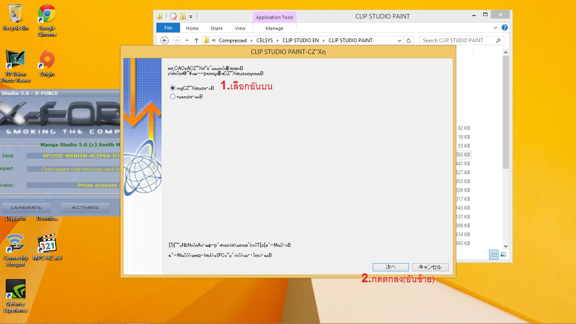Image resolution: width=576 pixels, height=324 pixels.
Task: Select the file row showing 55 KB
Action: click(464, 146)
